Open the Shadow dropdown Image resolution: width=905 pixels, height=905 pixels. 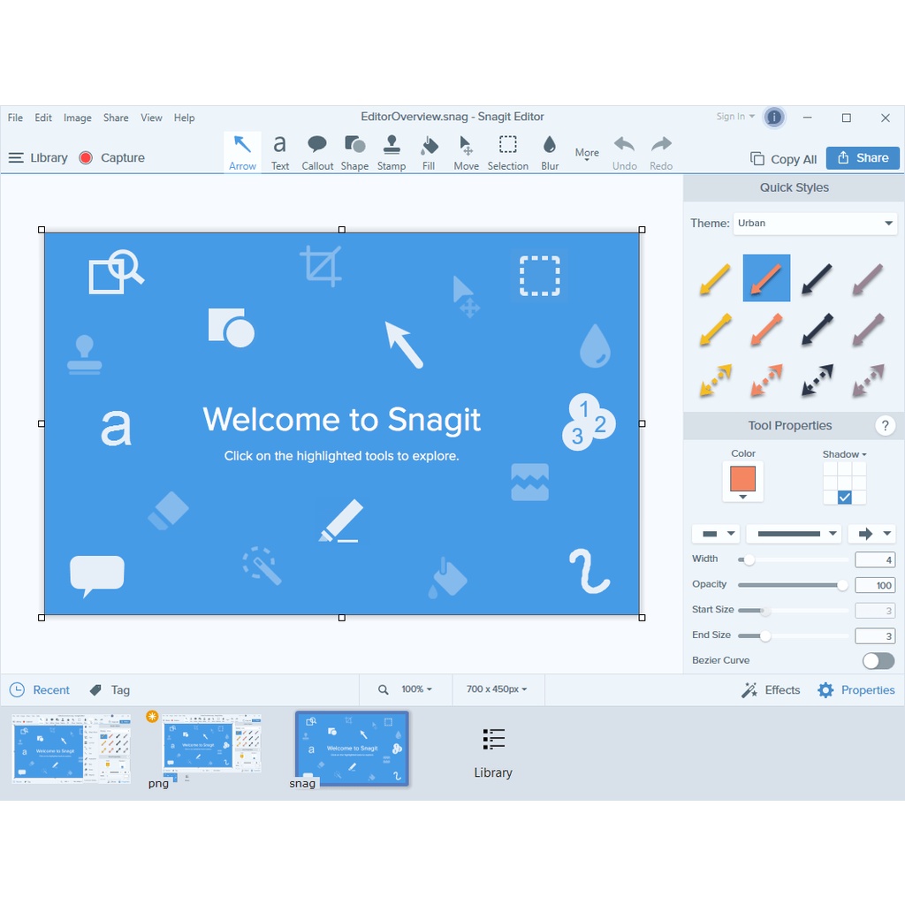coord(844,454)
